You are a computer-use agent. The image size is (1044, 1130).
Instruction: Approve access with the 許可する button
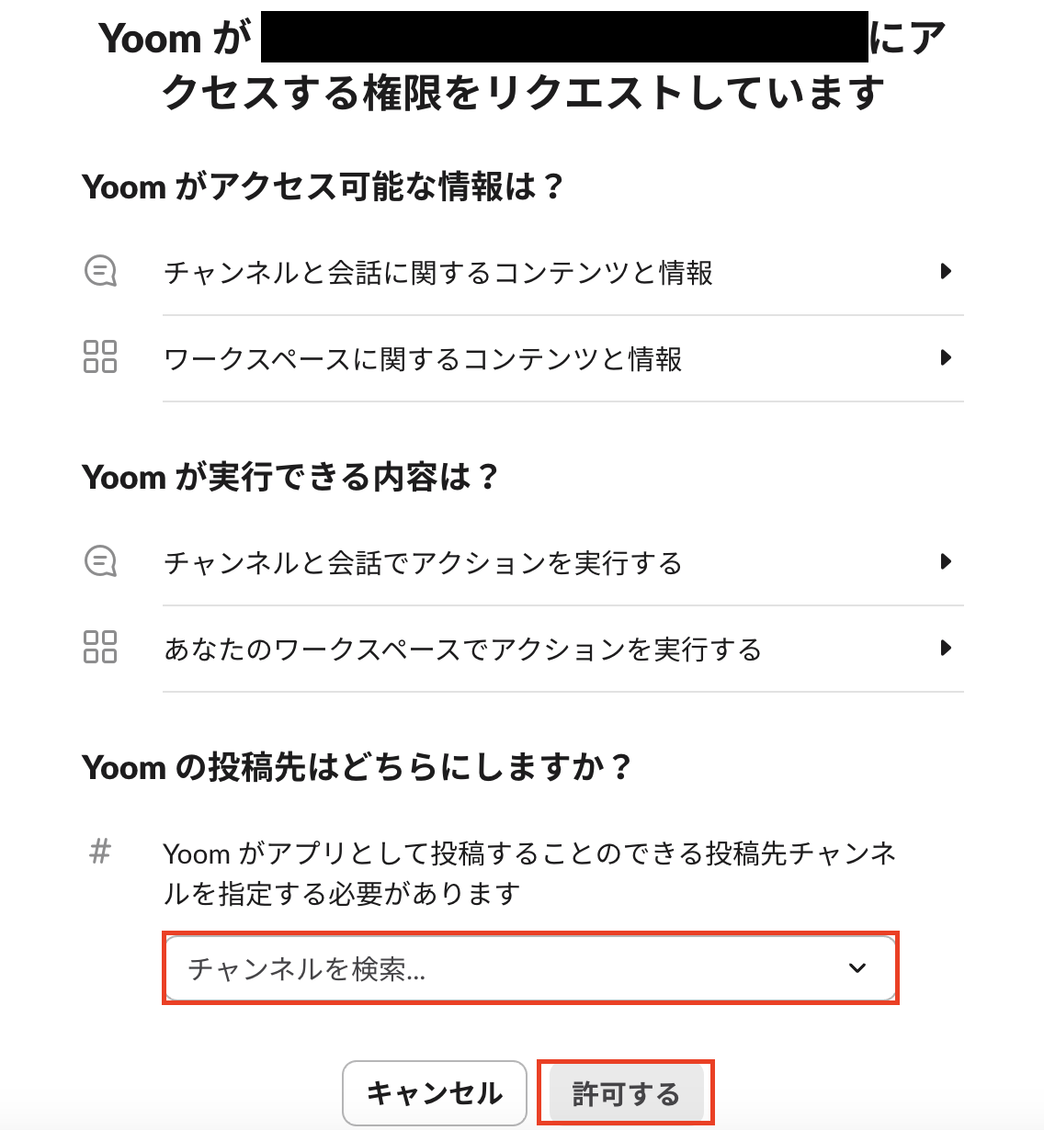coord(625,1093)
